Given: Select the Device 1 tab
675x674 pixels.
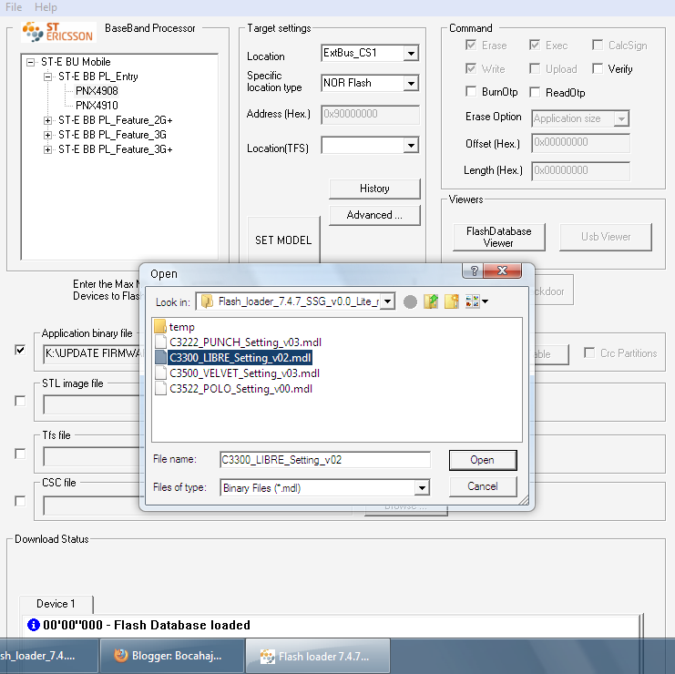Looking at the screenshot, I should coord(56,604).
